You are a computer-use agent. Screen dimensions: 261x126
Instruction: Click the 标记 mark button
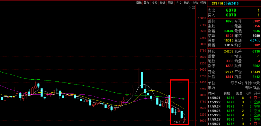pos(186,3)
